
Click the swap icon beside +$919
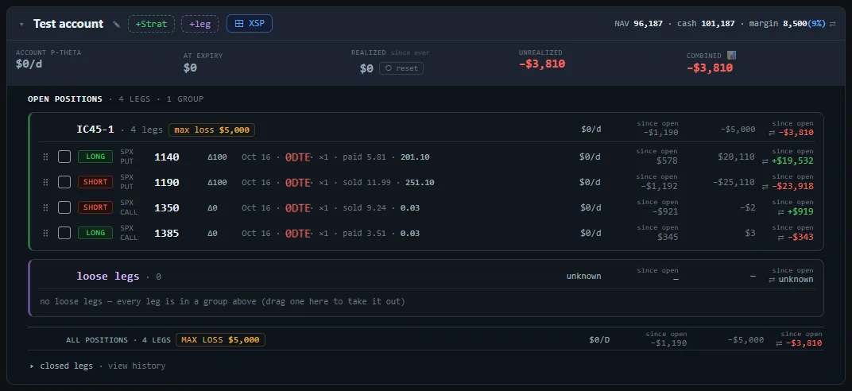(782, 211)
